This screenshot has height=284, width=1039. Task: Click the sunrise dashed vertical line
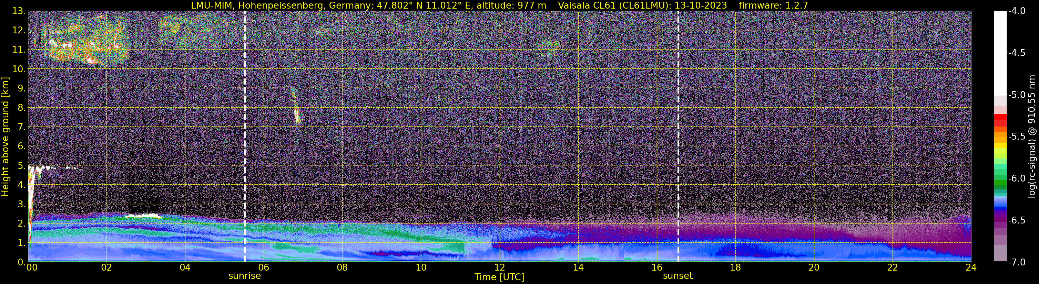(x=245, y=136)
